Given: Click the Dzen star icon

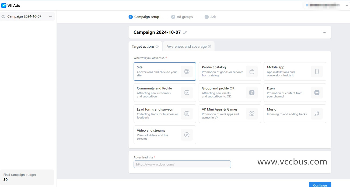Looking at the screenshot, I should [x=317, y=93].
